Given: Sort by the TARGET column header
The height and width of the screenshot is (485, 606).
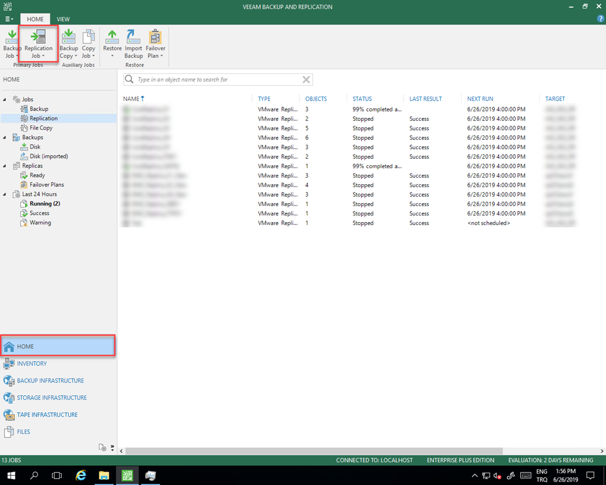Looking at the screenshot, I should [555, 99].
